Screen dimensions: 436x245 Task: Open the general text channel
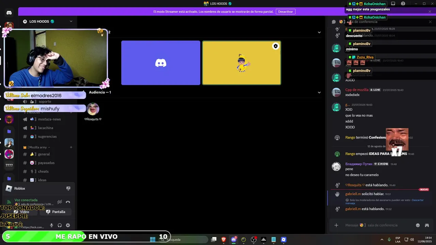pyautogui.click(x=48, y=154)
